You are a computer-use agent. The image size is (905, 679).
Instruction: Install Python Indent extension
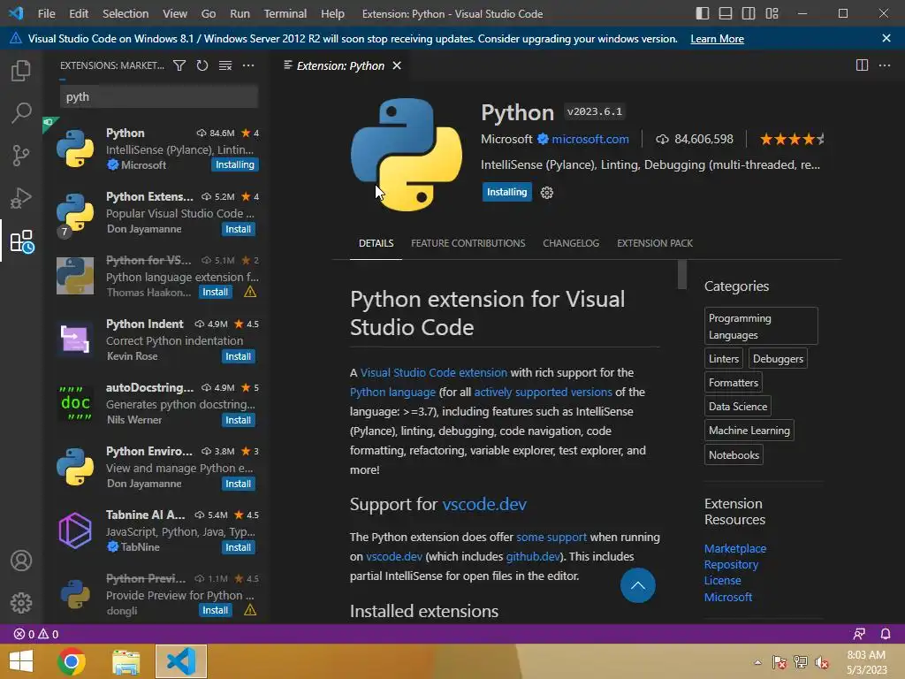coord(238,356)
